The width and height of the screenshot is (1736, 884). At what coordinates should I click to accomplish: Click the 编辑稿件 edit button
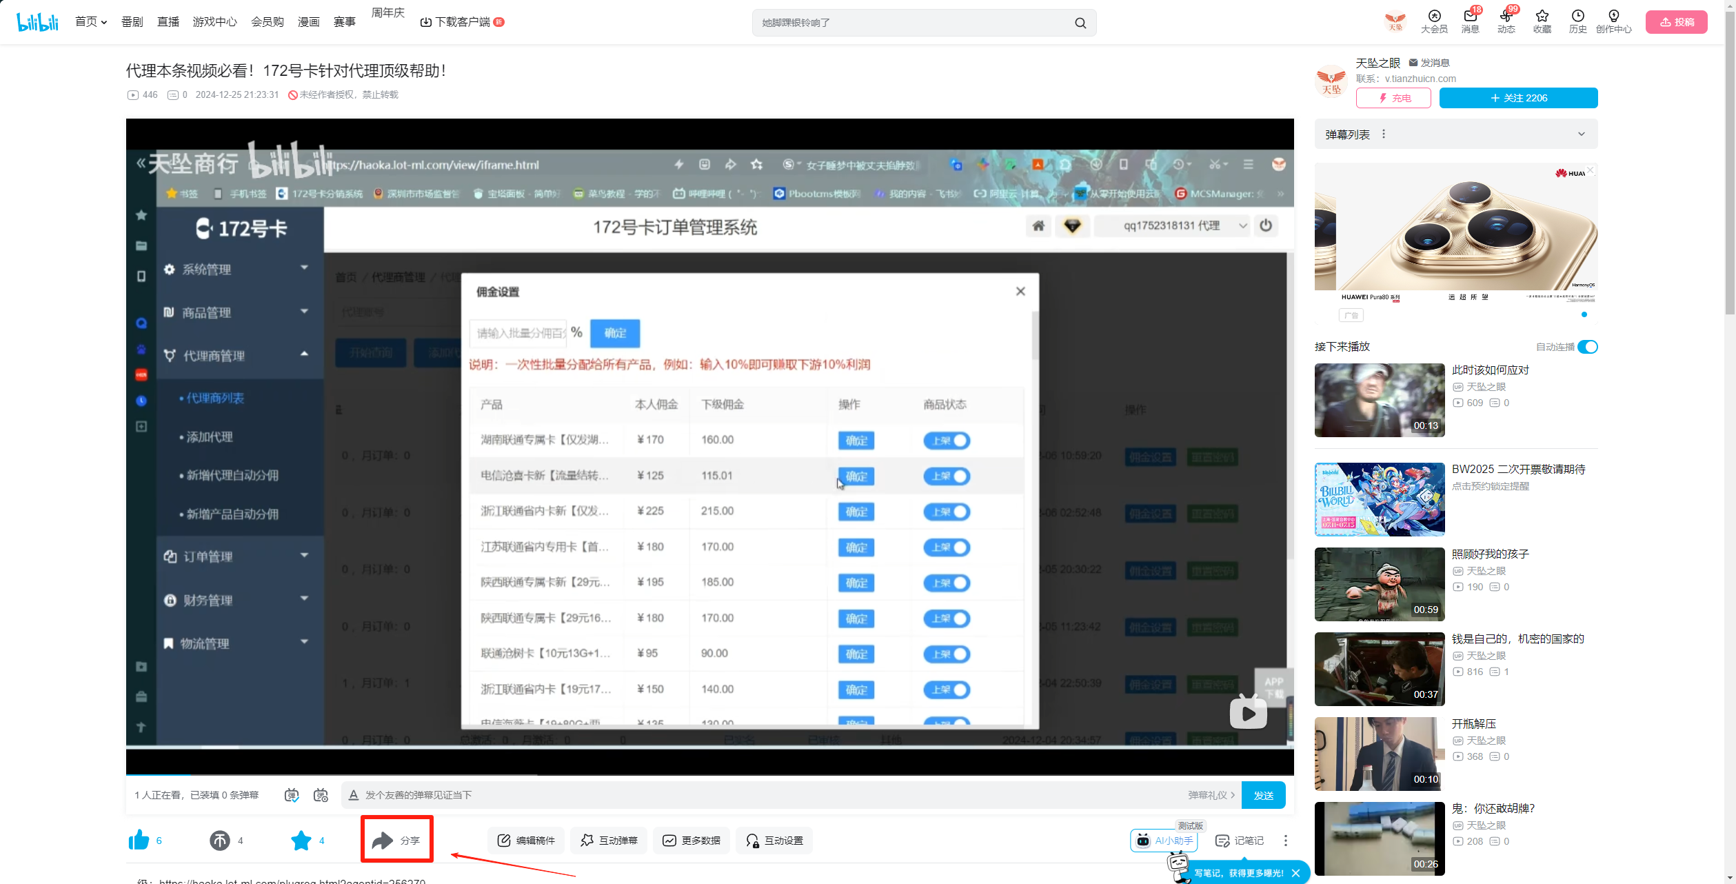click(526, 840)
